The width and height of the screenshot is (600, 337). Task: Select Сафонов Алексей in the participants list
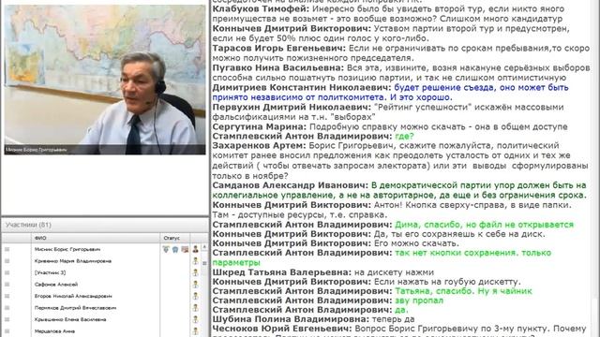[56, 285]
